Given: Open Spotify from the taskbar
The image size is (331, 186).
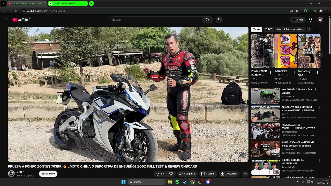Looking at the screenshot, I should click(177, 182).
